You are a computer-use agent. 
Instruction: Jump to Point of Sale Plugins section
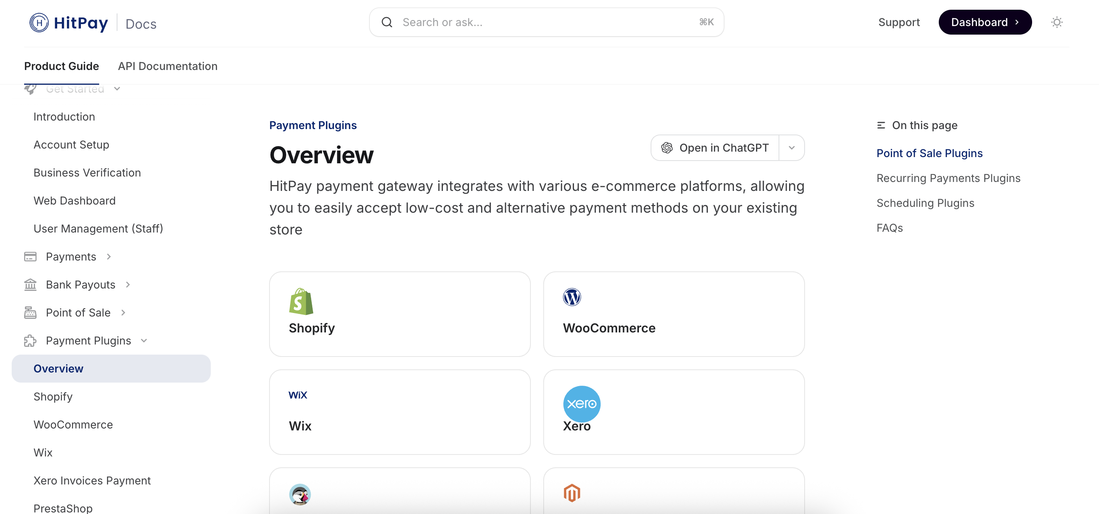[929, 154]
